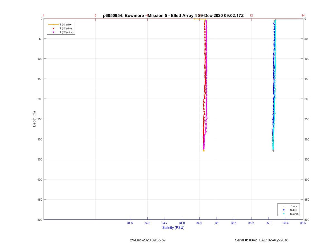Click the salinity tick label 34.6
The height and width of the screenshot is (247, 335).
(147, 223)
